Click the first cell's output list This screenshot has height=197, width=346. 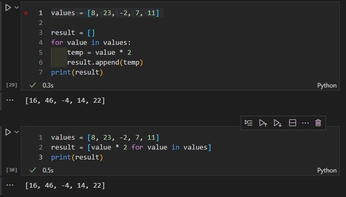click(65, 101)
